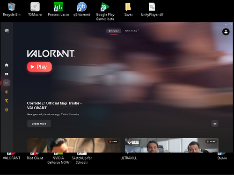Open the Patch Notes tab
Screen dimensions: 234x175
pyautogui.click(x=131, y=31)
